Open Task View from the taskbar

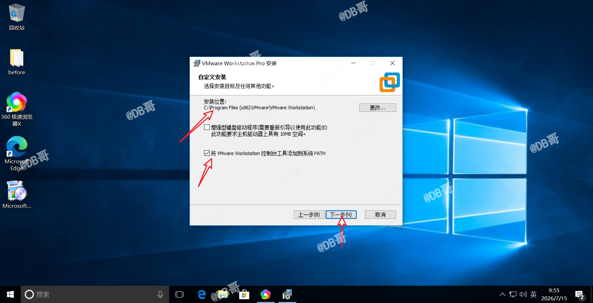point(179,294)
